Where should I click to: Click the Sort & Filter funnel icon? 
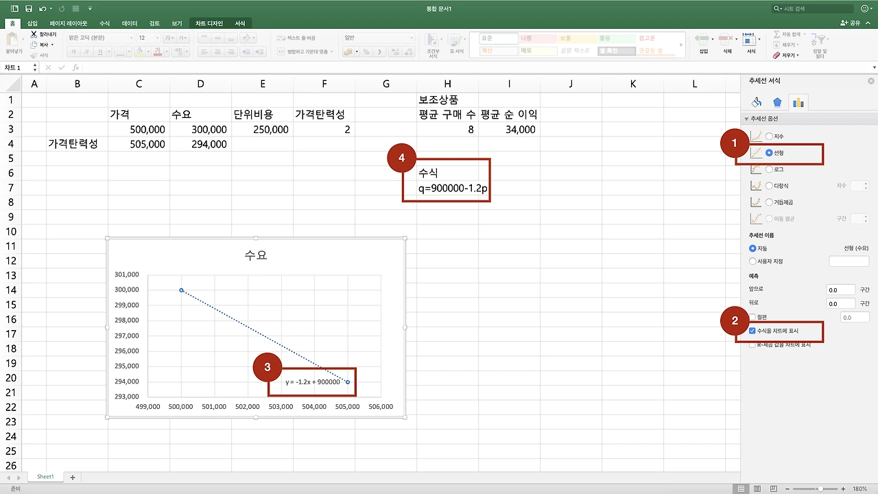[x=820, y=38]
